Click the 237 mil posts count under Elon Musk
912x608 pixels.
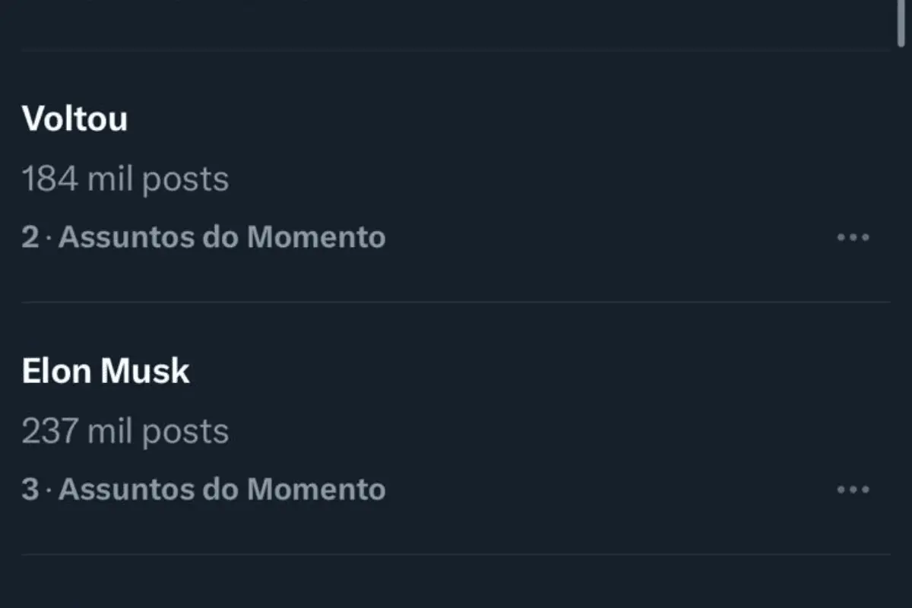[x=125, y=431]
